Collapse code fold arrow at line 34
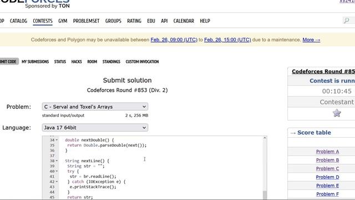 coord(57,140)
